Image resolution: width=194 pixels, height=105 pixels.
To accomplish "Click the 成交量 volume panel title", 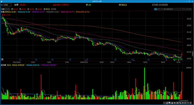I will 3,65.
